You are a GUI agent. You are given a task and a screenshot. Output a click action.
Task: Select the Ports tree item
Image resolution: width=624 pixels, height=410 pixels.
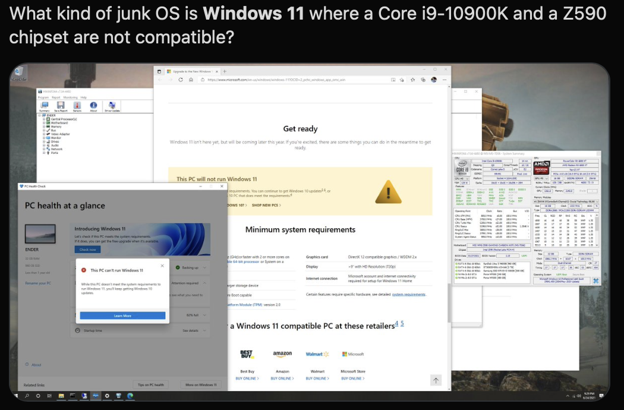click(55, 153)
